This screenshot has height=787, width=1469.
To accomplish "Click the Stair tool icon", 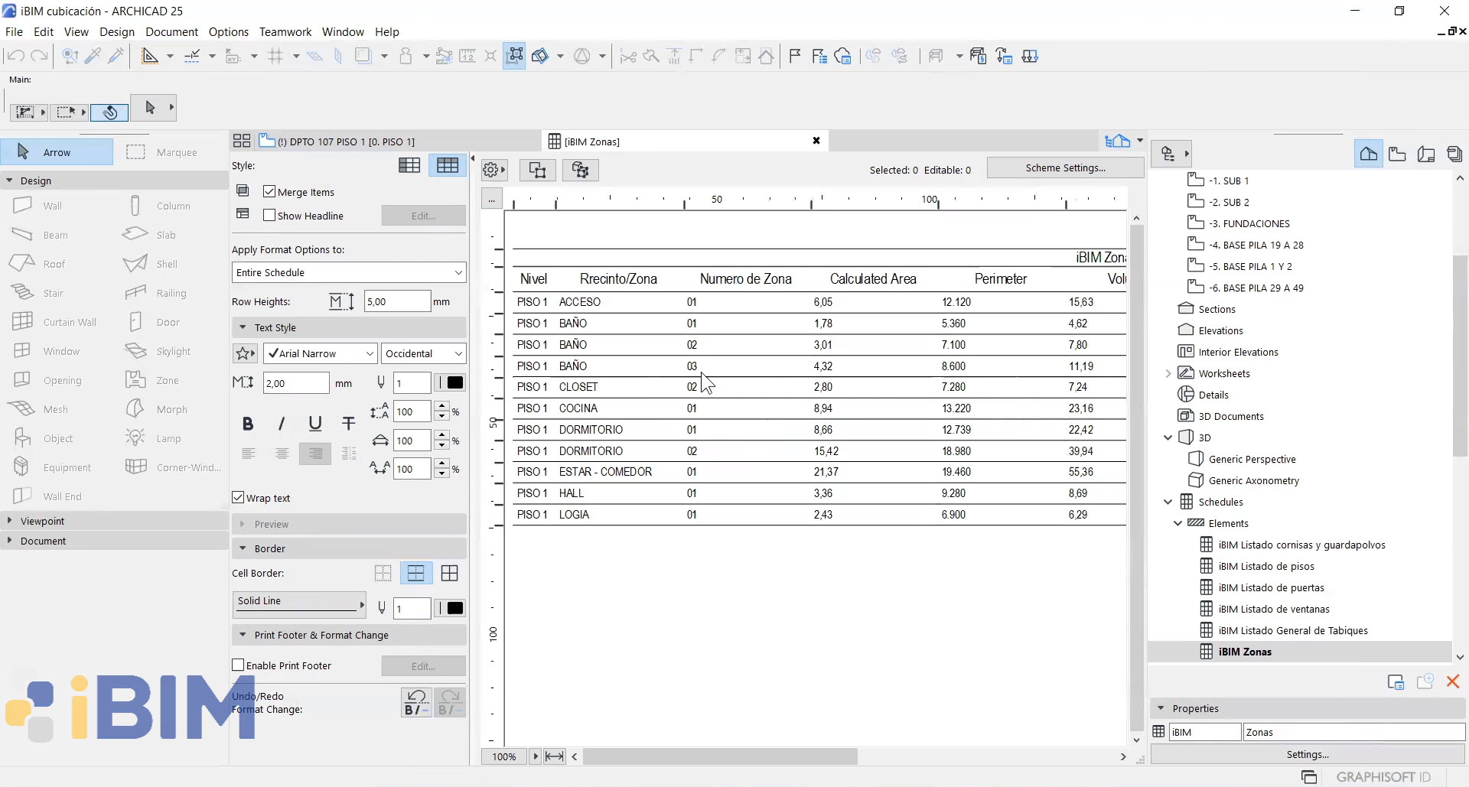I will coord(22,293).
